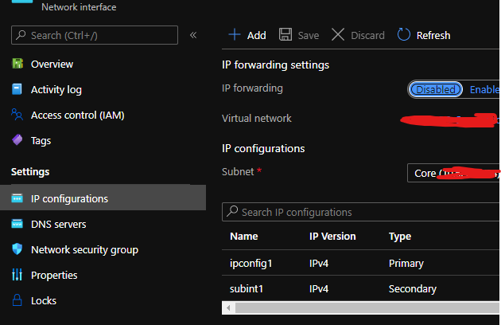
Task: Set IP forwarding to Enabled
Action: 484,90
